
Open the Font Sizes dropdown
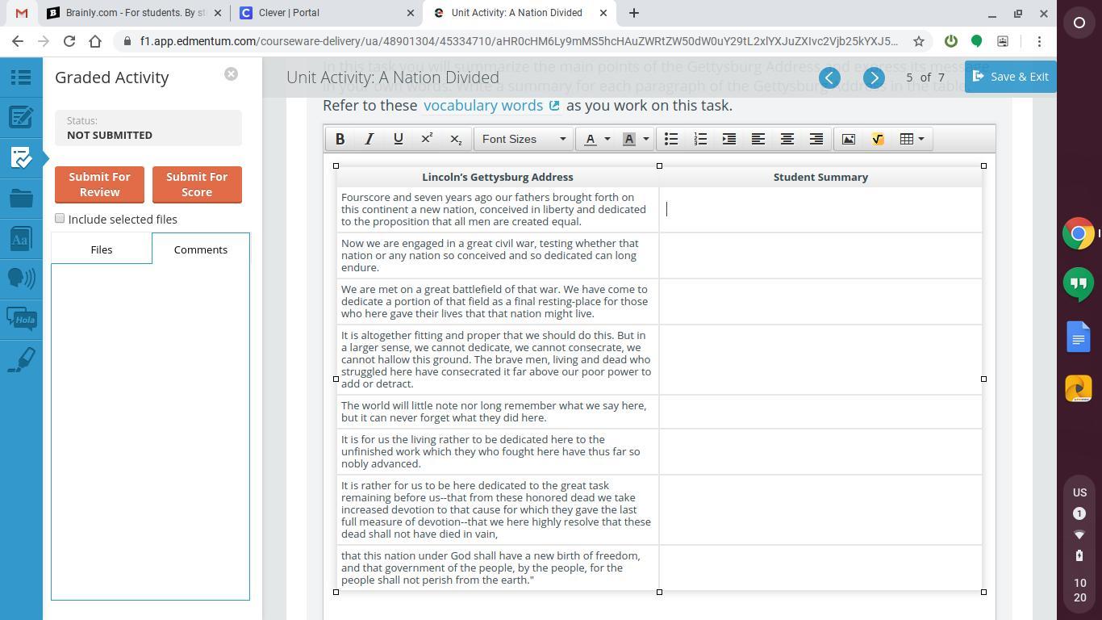tap(524, 139)
